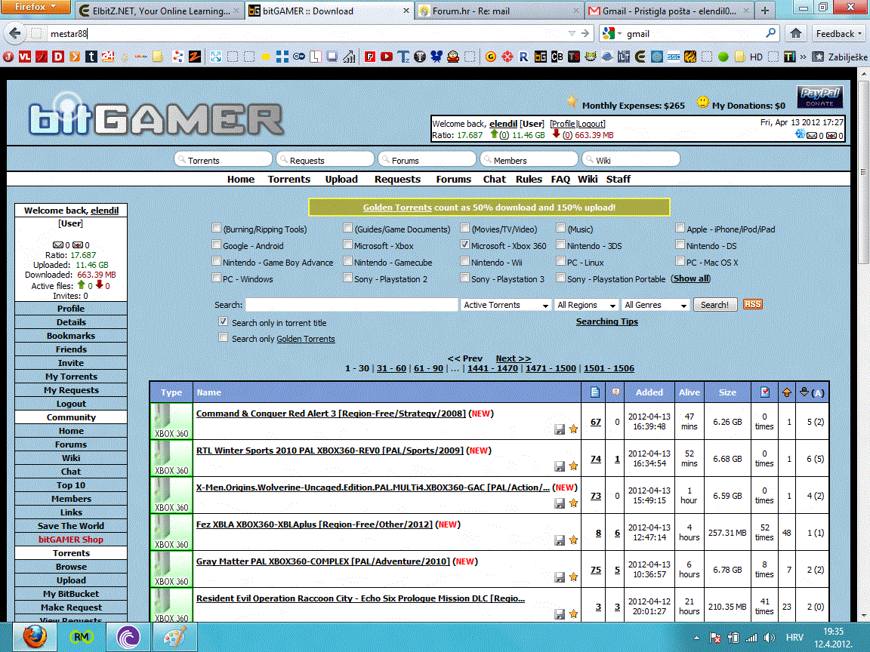This screenshot has height=652, width=870.
Task: Toggle 'Search only in torrent title'
Action: (223, 321)
